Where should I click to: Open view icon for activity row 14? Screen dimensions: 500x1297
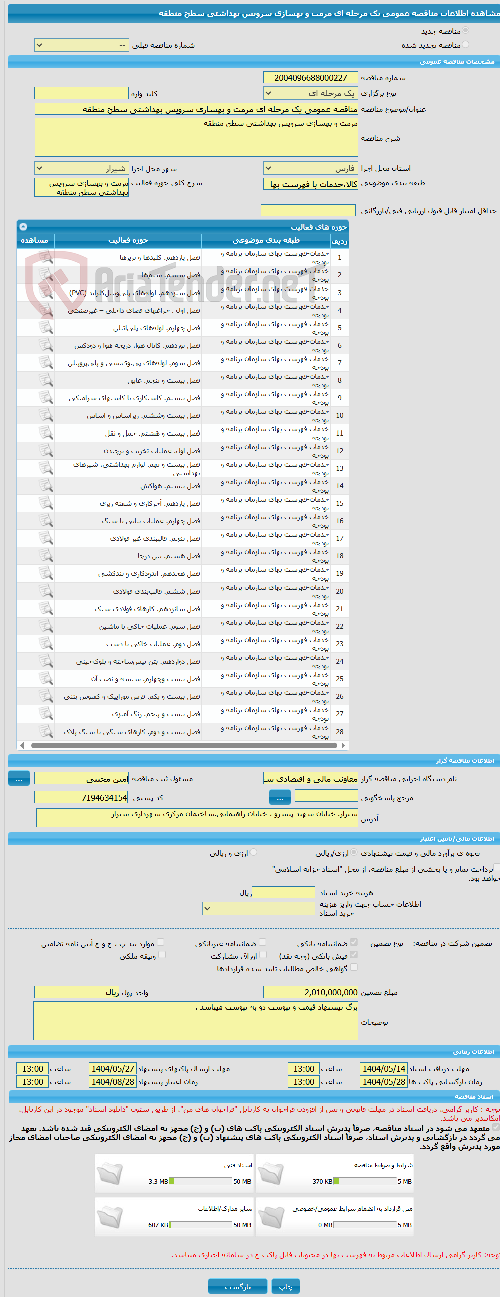[x=46, y=486]
